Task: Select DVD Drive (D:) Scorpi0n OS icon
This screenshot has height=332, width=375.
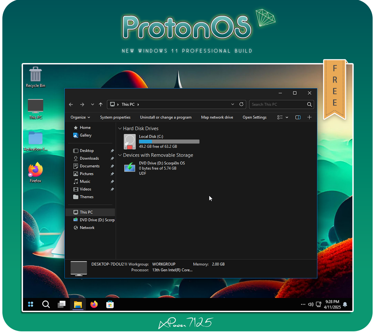Action: (x=130, y=167)
